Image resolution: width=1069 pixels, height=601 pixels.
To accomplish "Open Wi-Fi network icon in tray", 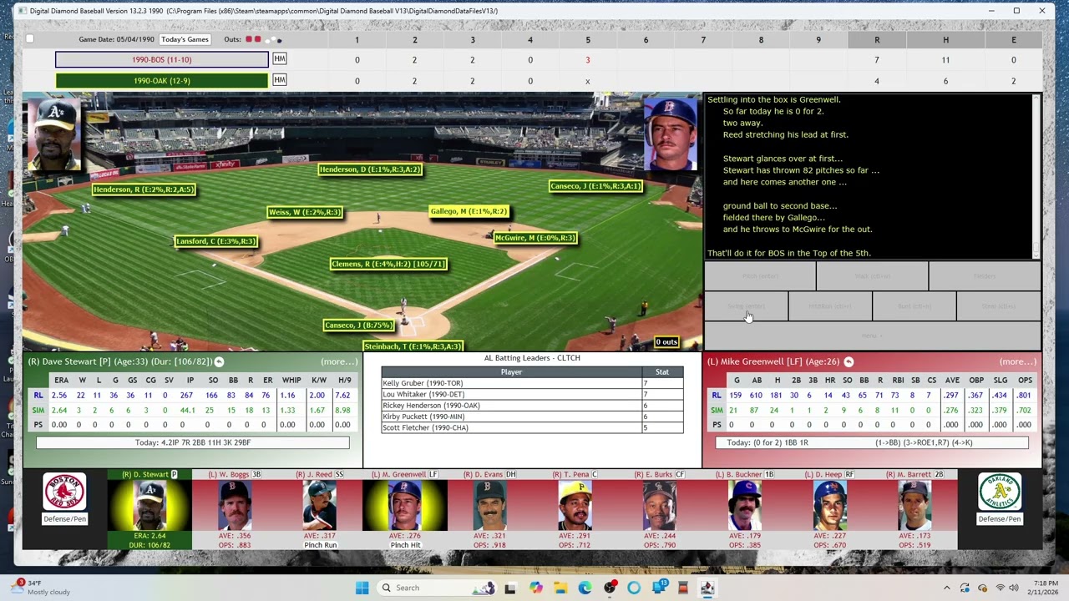I will [1001, 588].
